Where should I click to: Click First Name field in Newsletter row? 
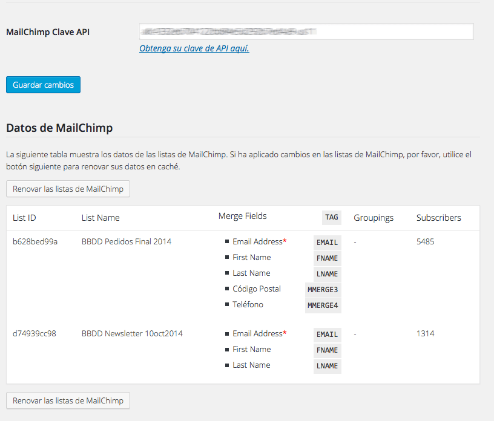tap(251, 349)
